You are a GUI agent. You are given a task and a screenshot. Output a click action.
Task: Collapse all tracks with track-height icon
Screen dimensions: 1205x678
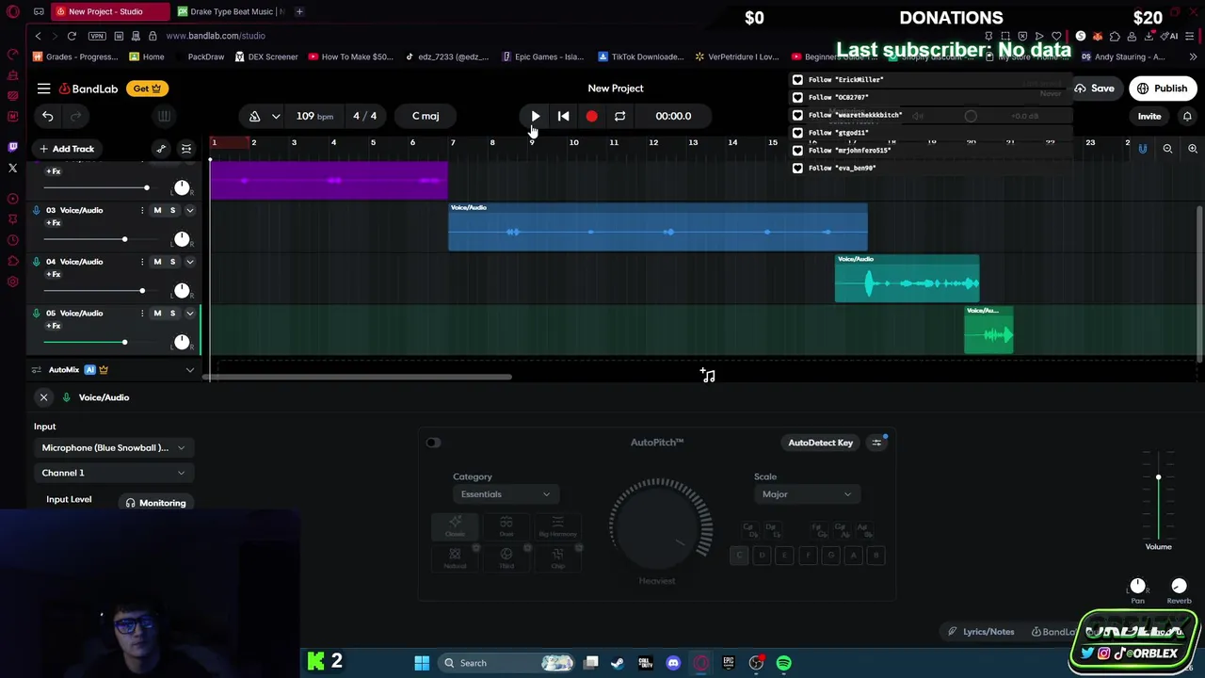(x=186, y=149)
